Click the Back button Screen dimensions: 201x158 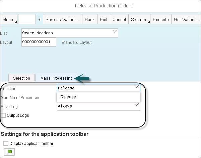pyautogui.click(x=90, y=19)
